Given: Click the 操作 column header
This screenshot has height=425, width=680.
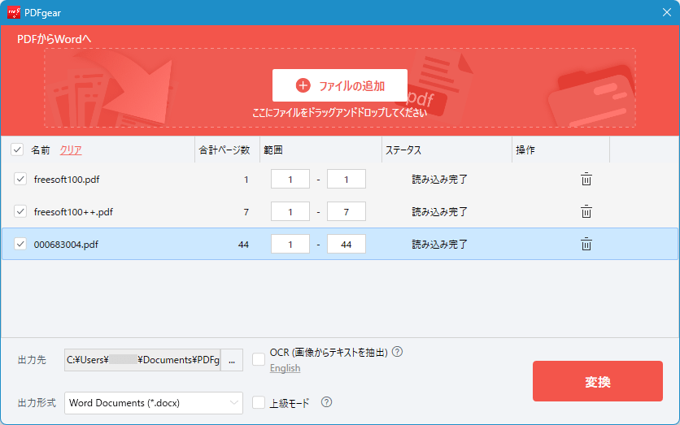Looking at the screenshot, I should pos(525,150).
